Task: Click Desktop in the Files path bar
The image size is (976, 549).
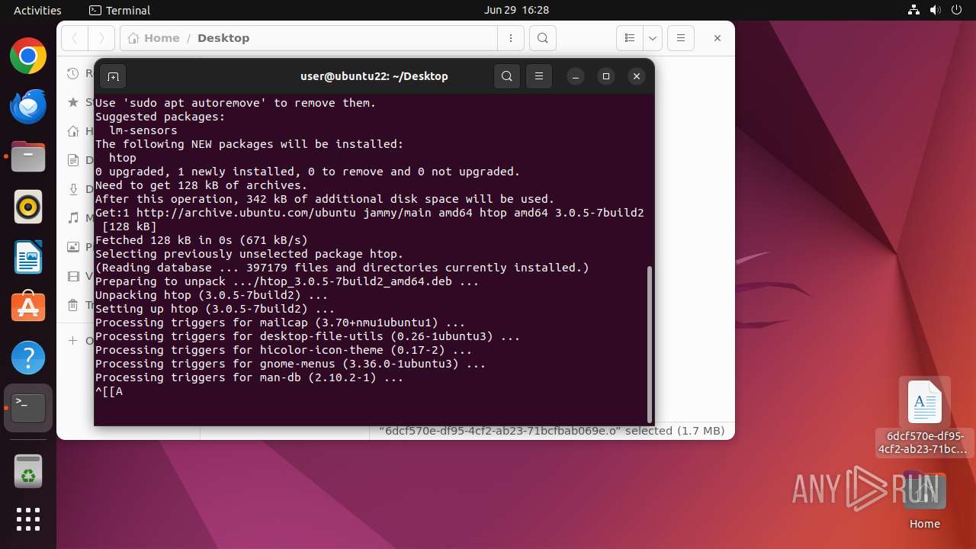Action: point(223,38)
